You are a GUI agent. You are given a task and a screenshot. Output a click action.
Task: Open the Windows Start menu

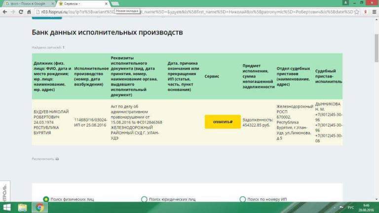pos(8,207)
